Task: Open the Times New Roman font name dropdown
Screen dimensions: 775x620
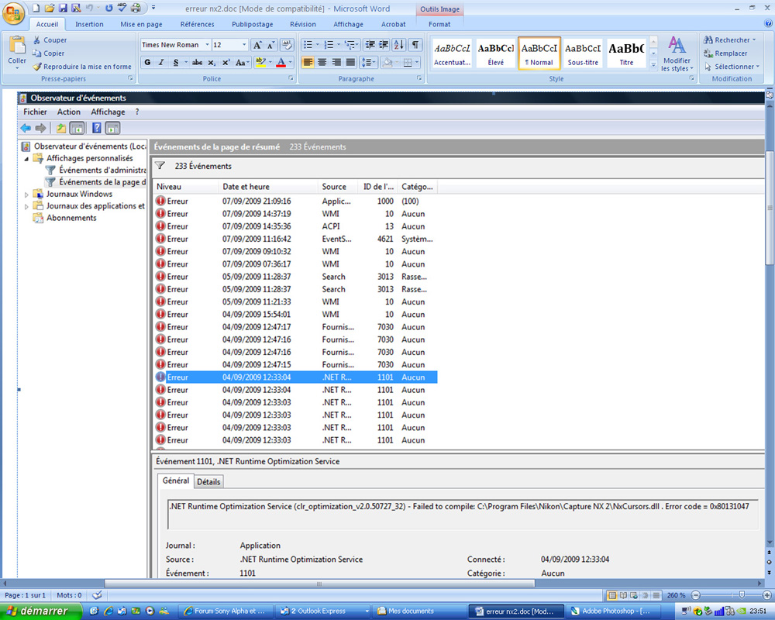Action: [x=208, y=45]
